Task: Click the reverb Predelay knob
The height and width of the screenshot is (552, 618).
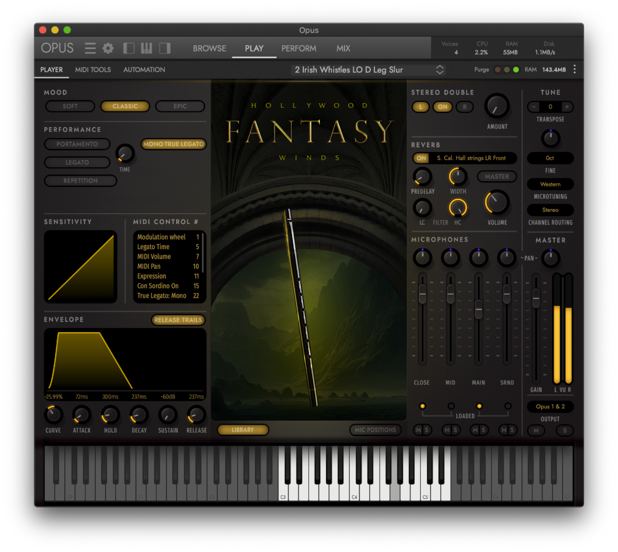Action: 422,177
